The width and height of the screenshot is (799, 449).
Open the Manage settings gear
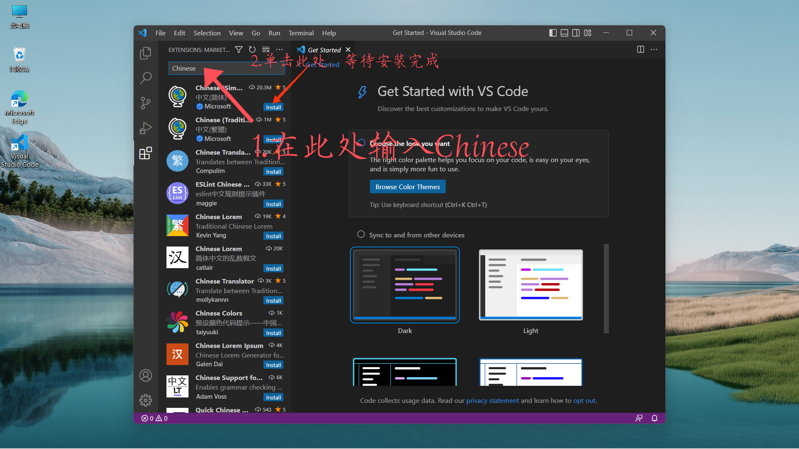(145, 400)
